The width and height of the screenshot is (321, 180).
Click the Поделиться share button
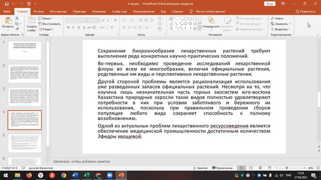pyautogui.click(x=305, y=11)
